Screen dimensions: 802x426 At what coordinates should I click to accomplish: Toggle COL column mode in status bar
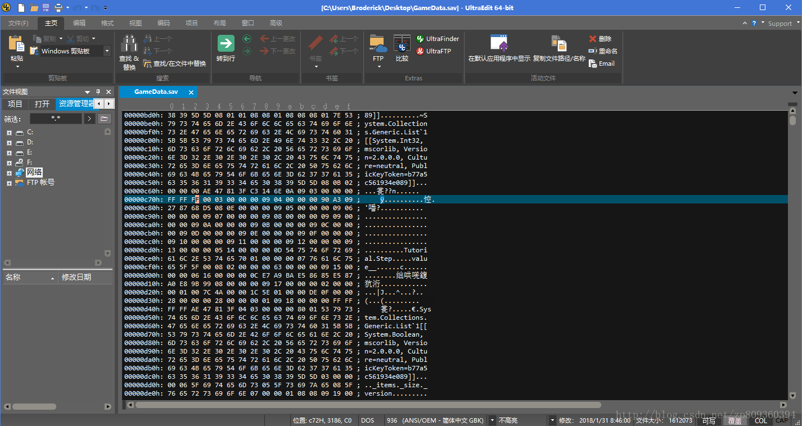click(x=760, y=420)
